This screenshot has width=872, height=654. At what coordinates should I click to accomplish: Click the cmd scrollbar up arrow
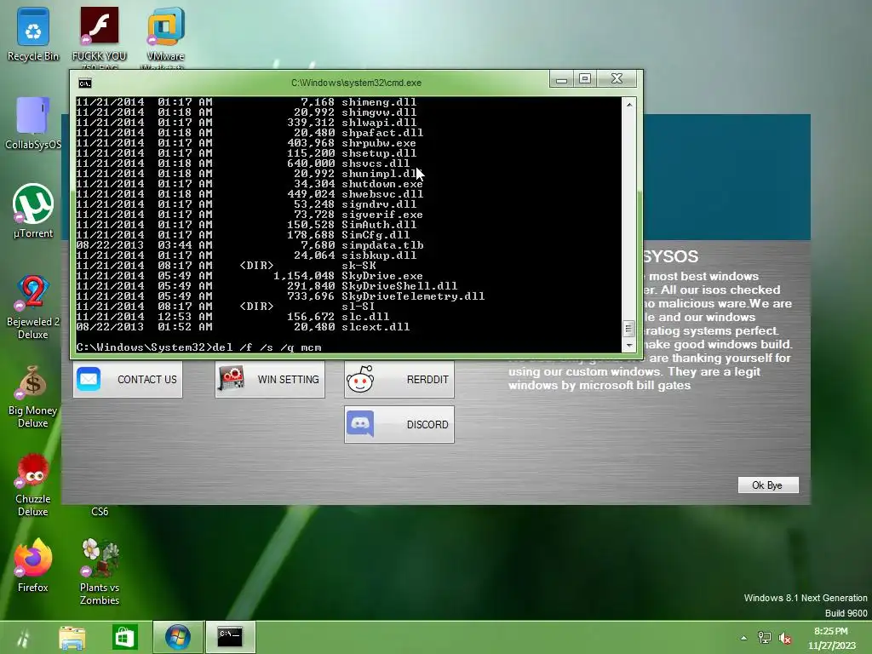(629, 104)
